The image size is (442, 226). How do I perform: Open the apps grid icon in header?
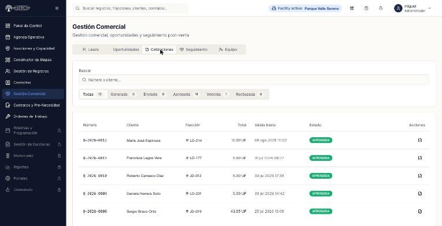pos(352,9)
